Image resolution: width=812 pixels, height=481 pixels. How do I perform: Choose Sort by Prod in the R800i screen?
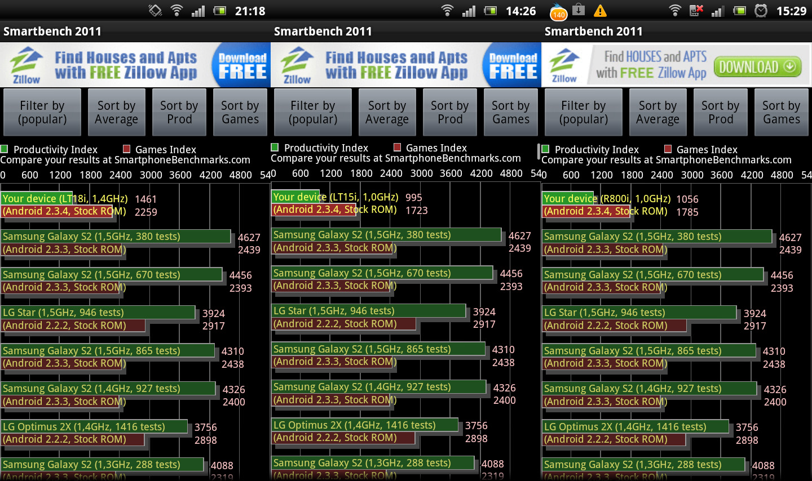coord(721,112)
